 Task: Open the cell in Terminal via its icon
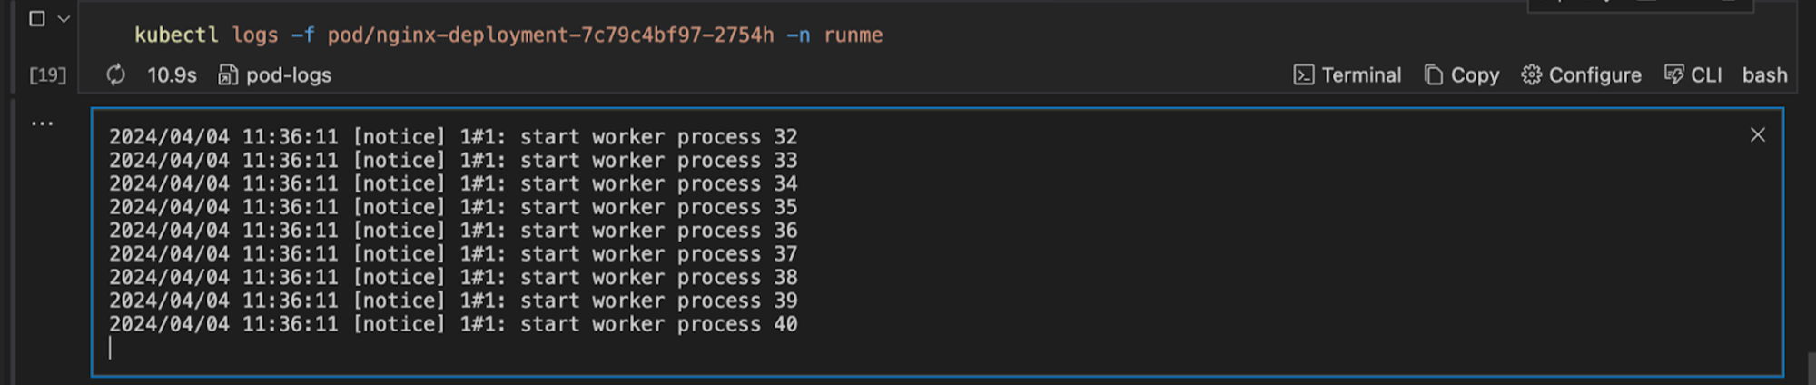pyautogui.click(x=1303, y=74)
